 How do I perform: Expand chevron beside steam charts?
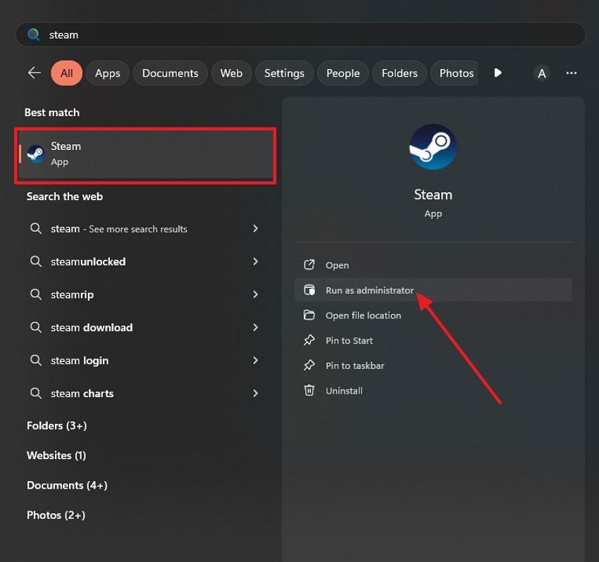click(255, 393)
